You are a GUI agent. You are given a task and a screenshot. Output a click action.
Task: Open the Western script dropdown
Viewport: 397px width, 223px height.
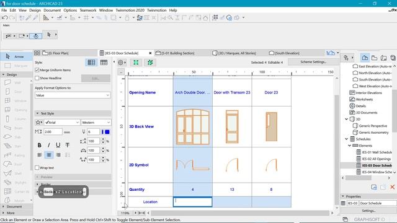[x=96, y=123]
